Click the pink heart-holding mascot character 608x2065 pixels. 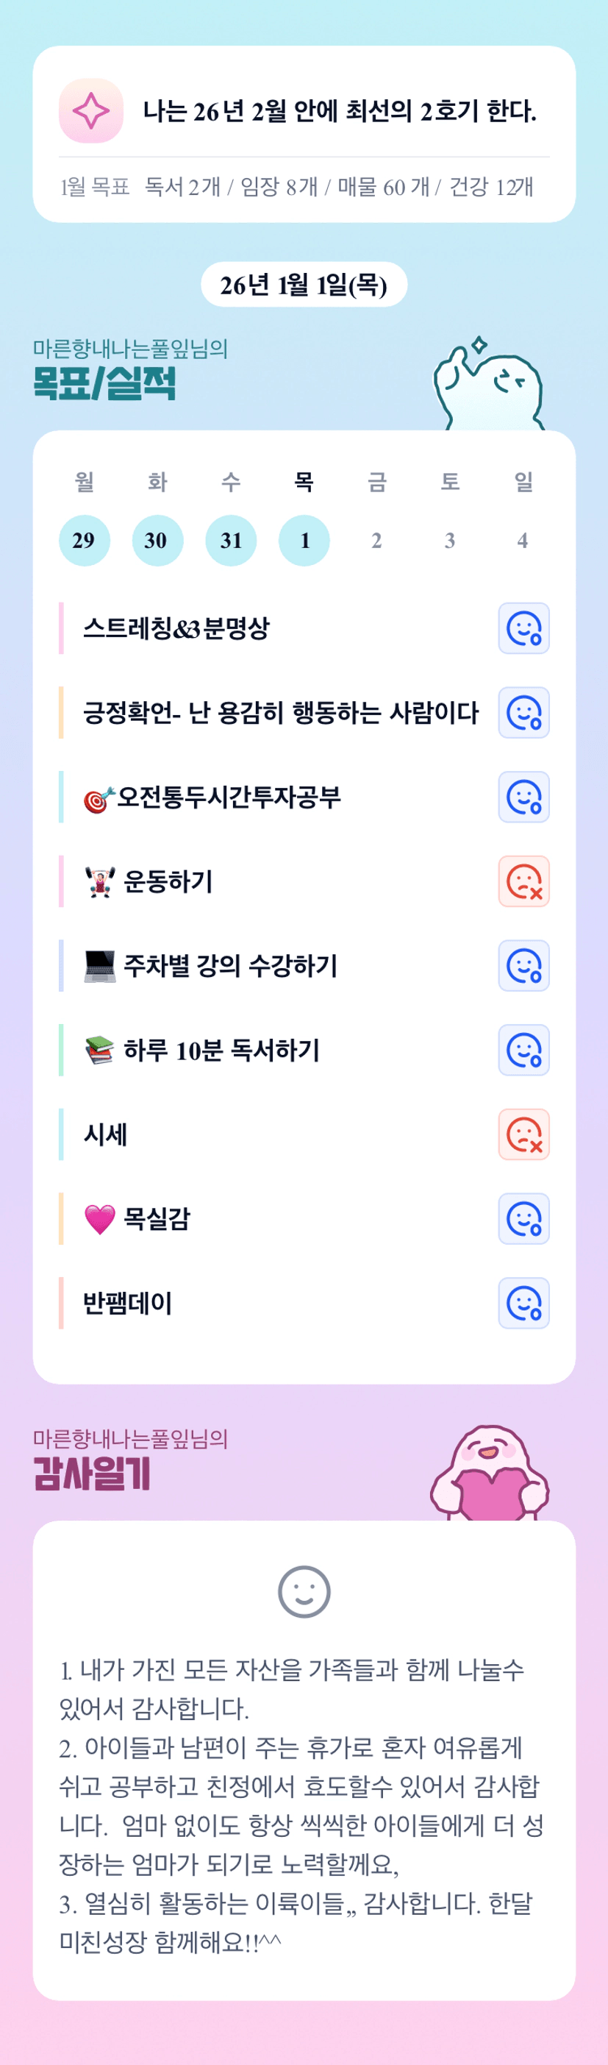pos(490,1474)
